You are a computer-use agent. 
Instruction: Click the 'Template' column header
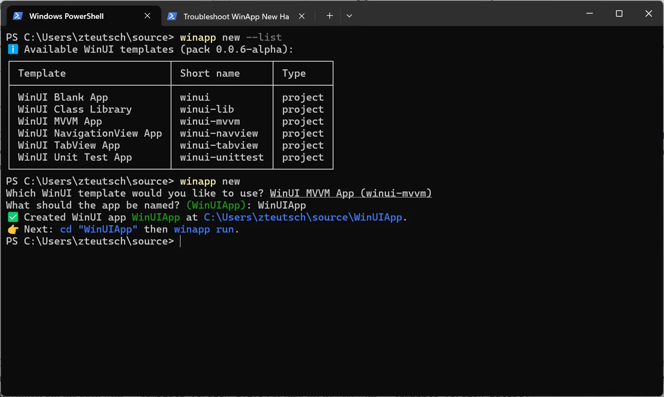(x=42, y=73)
